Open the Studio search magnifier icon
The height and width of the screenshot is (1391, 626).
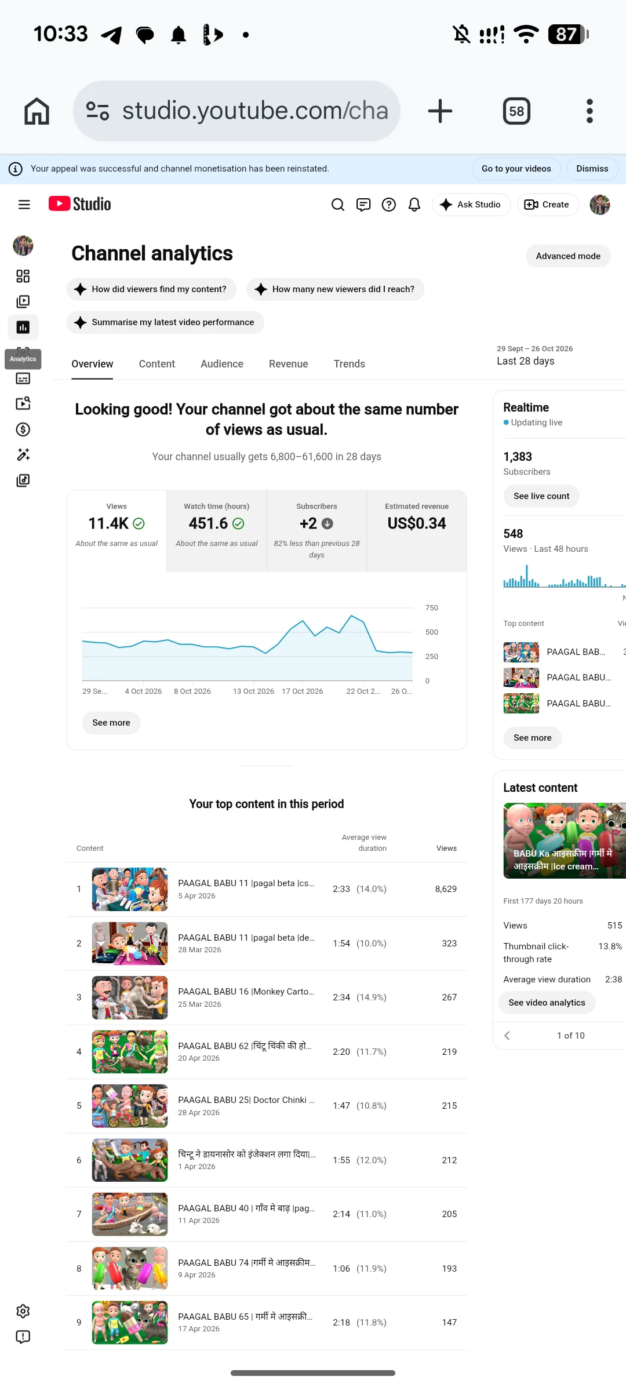click(338, 205)
